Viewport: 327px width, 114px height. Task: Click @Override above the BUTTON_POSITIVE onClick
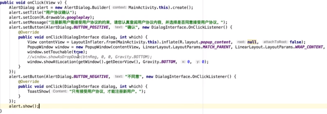[29, 32]
